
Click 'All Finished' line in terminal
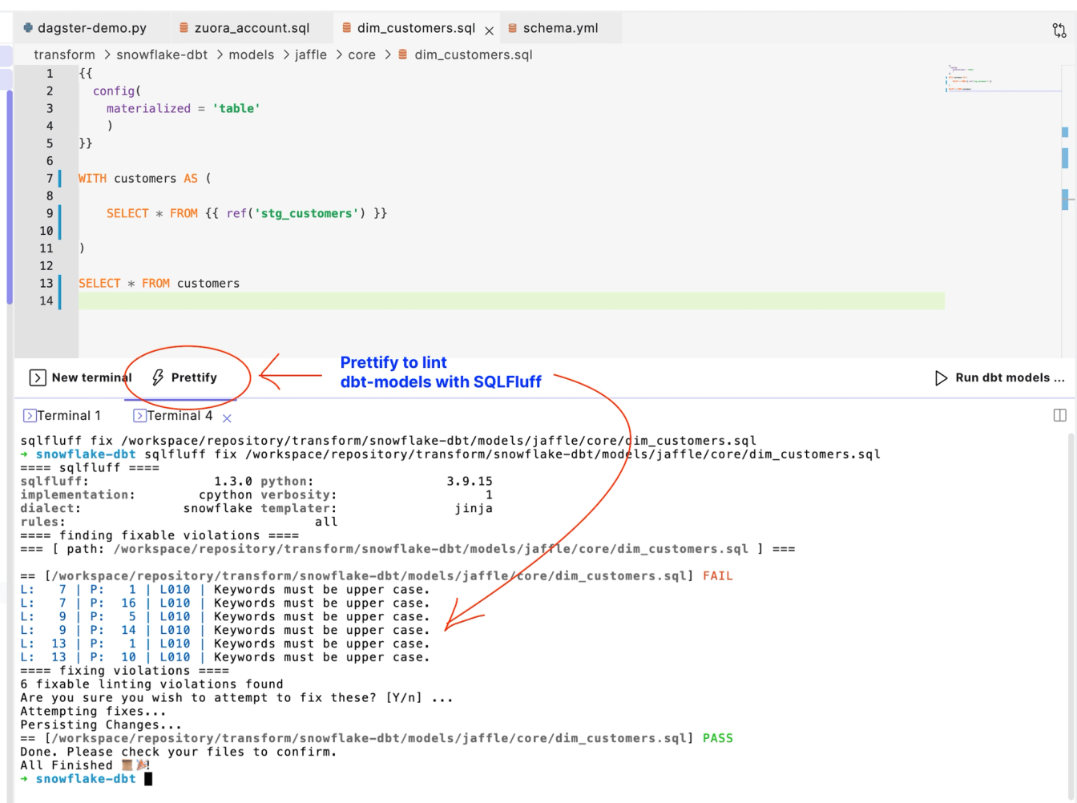tap(85, 765)
